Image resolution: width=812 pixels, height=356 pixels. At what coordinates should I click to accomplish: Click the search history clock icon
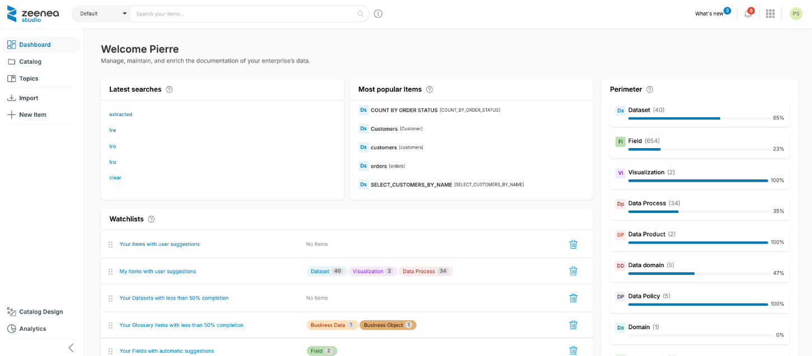[378, 14]
